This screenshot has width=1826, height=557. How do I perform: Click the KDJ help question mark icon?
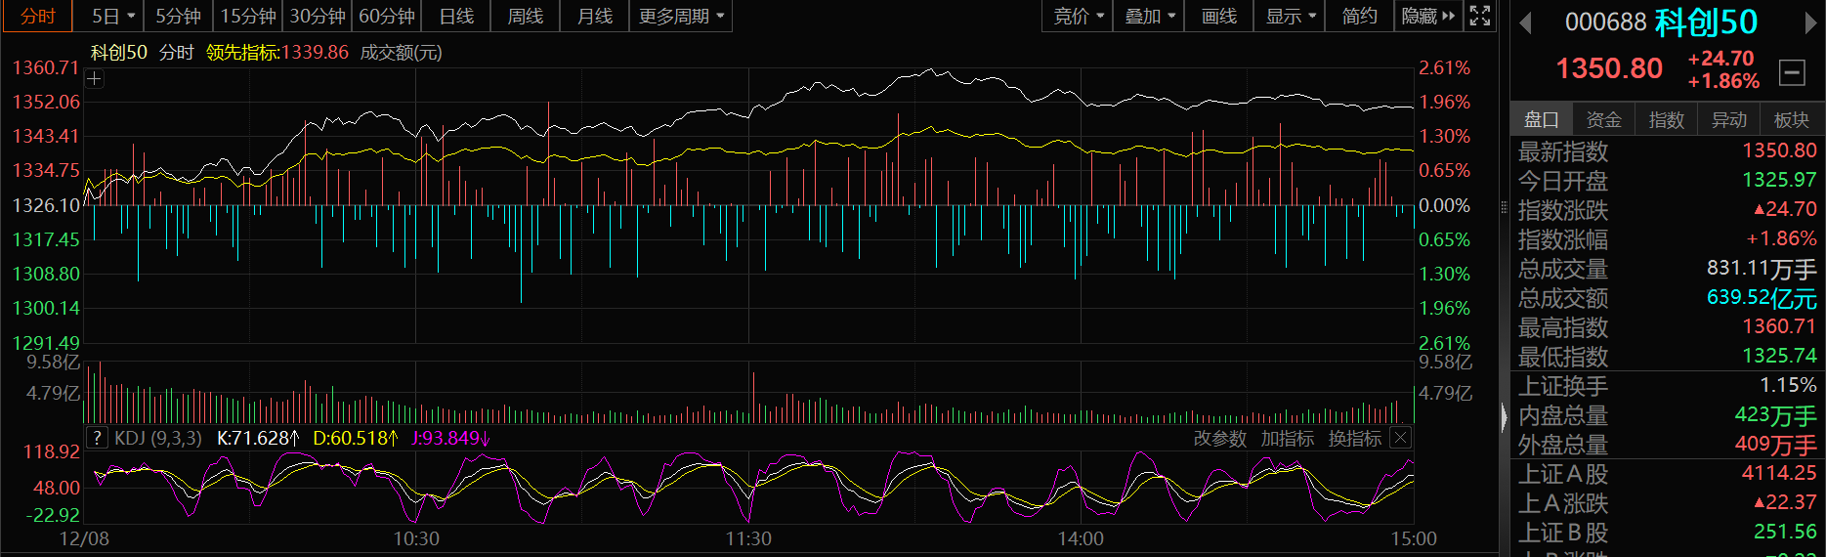pos(97,438)
